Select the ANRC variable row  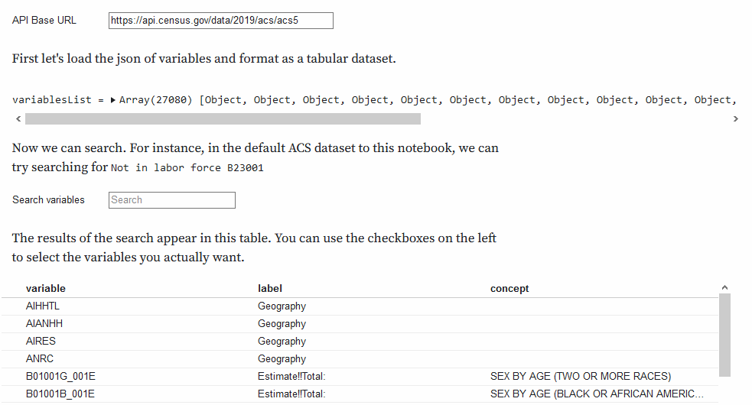[x=360, y=359]
